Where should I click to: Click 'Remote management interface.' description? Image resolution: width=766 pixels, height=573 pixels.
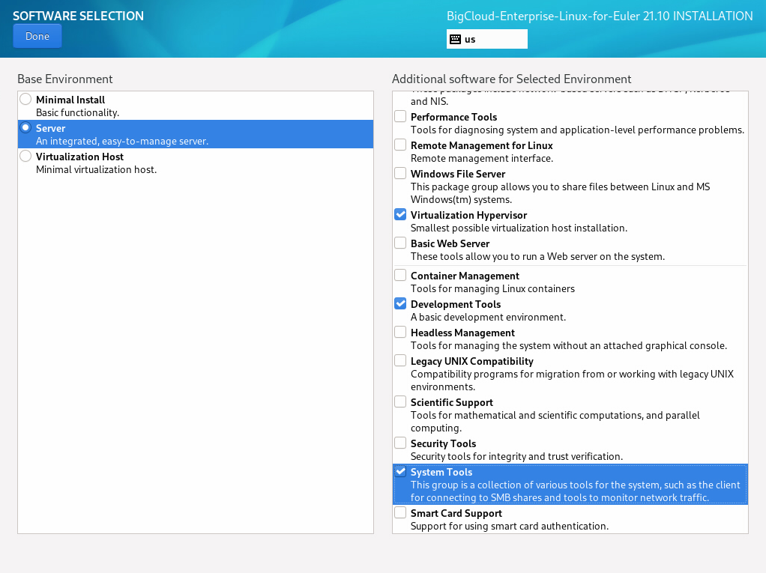point(482,158)
